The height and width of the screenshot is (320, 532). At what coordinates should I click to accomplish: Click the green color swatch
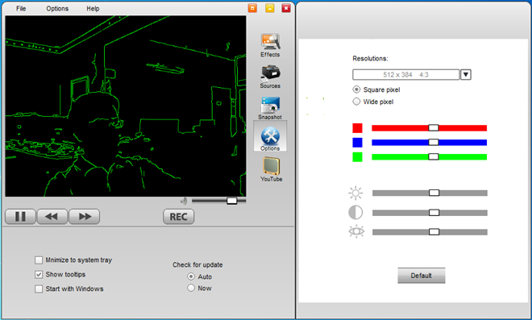coord(357,157)
